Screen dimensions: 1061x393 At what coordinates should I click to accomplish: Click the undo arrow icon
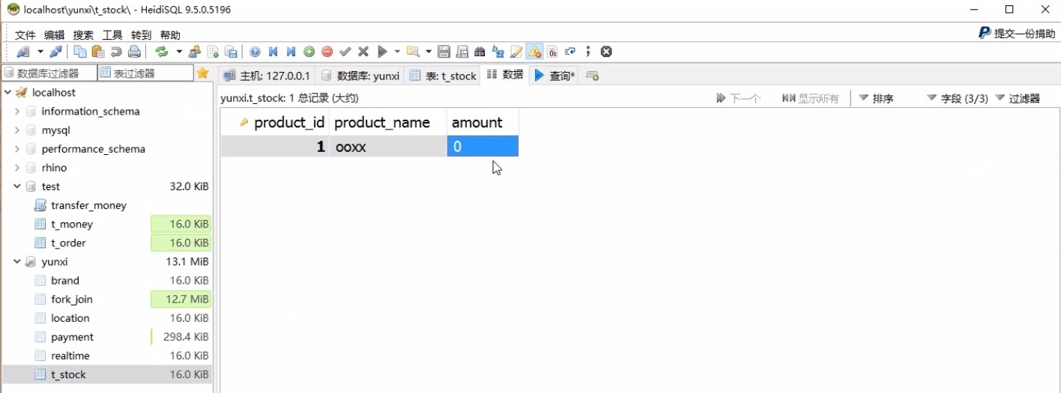(116, 52)
